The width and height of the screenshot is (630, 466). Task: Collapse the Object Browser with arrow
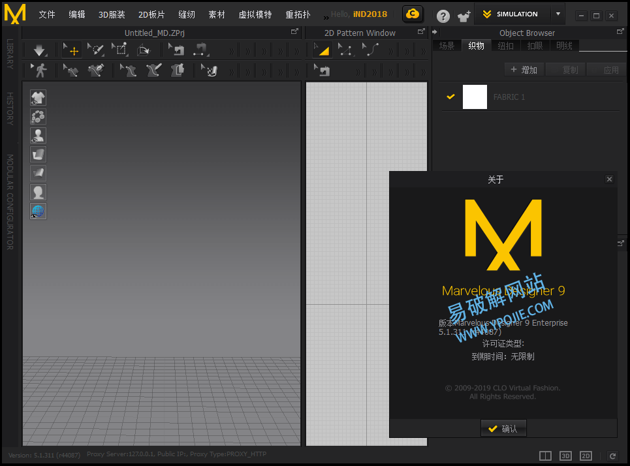(x=434, y=32)
